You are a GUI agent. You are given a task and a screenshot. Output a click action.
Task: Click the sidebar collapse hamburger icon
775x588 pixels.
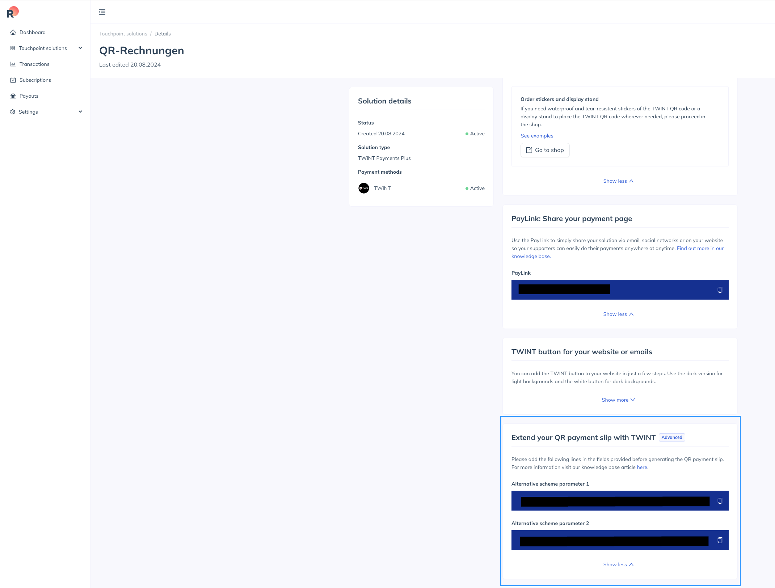tap(102, 12)
